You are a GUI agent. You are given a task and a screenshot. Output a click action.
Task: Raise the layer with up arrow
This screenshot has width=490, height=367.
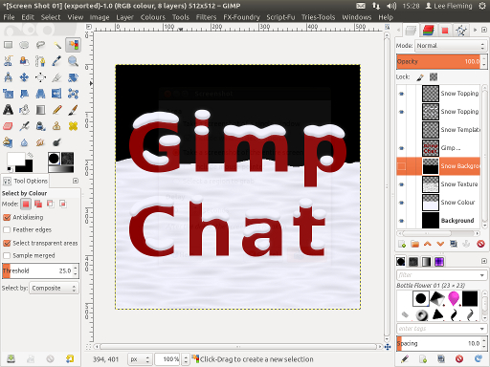(x=428, y=244)
